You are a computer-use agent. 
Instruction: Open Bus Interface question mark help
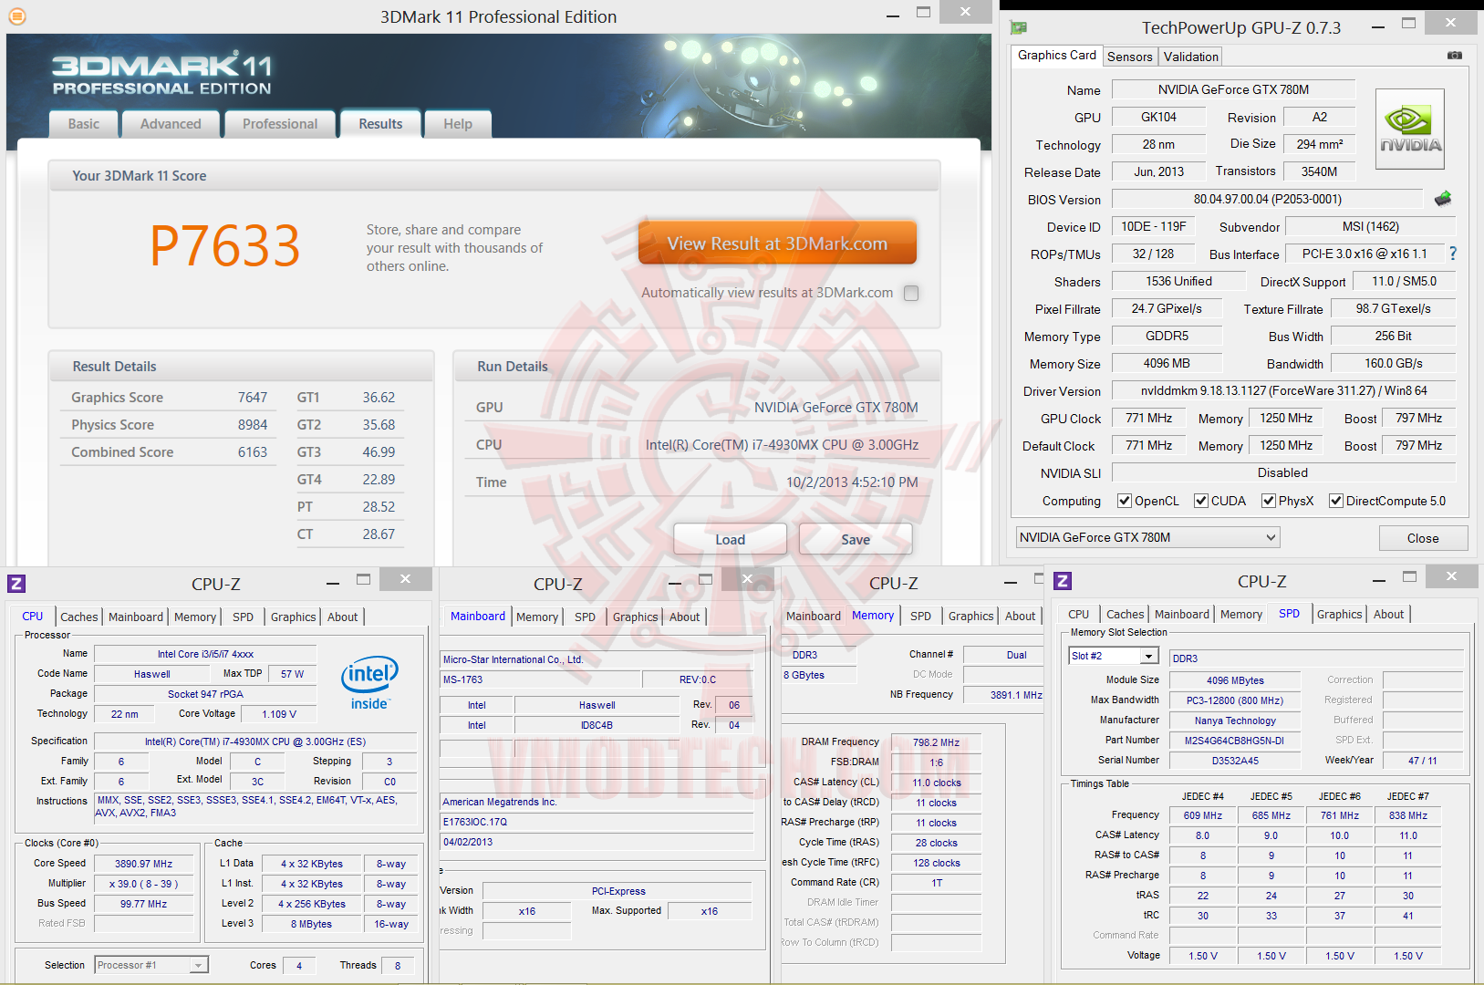[x=1453, y=254]
